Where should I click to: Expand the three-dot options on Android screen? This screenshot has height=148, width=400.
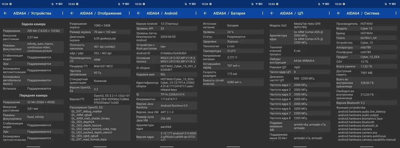pos(196,13)
